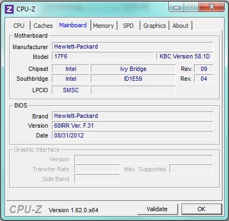
Task: Click the OK button
Action: (x=202, y=209)
